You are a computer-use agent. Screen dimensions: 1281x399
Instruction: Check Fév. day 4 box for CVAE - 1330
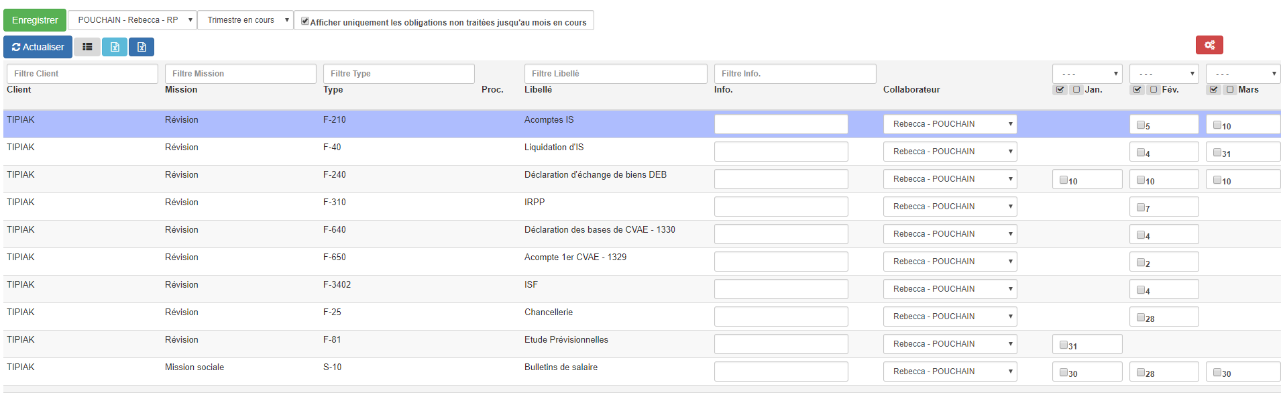coord(1140,235)
